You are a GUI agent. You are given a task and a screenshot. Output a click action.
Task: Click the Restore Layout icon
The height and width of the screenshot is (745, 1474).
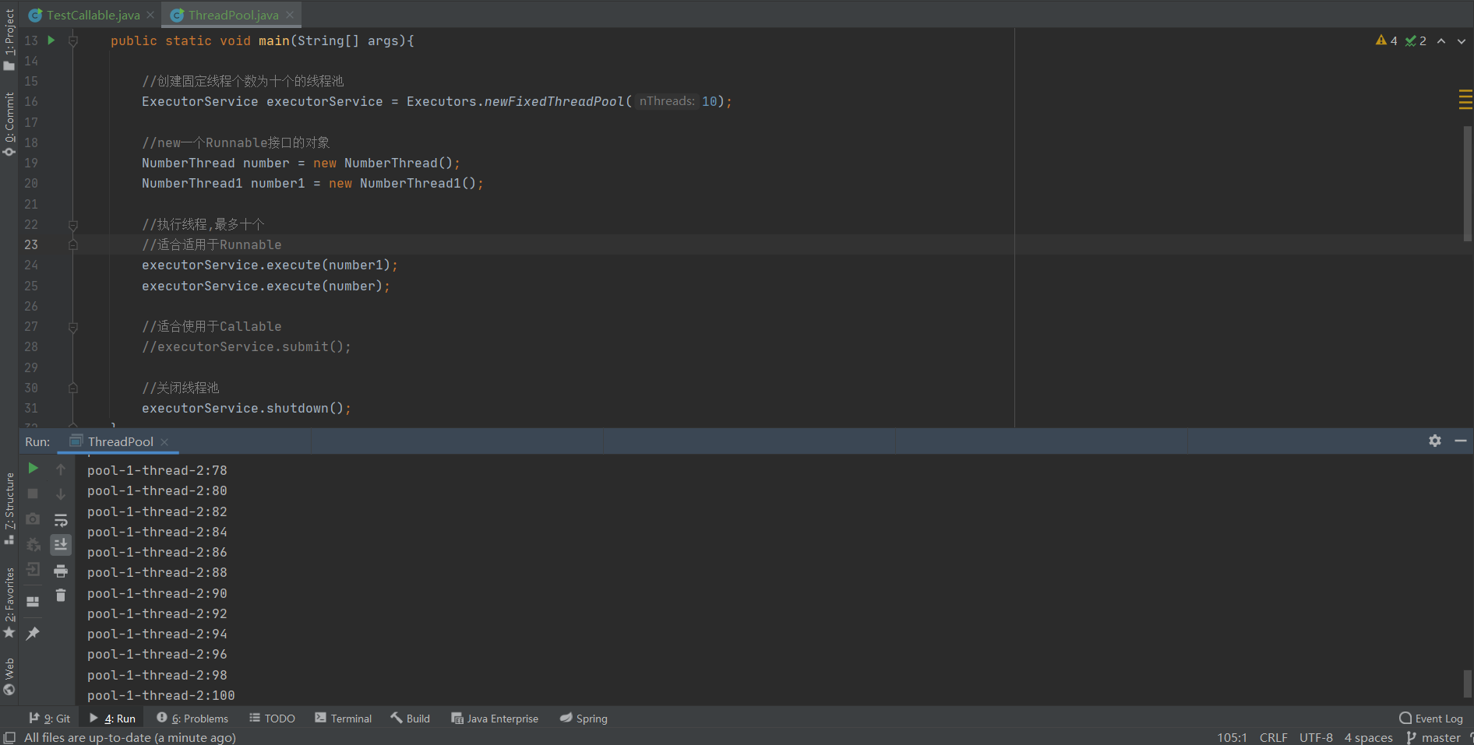pos(33,601)
